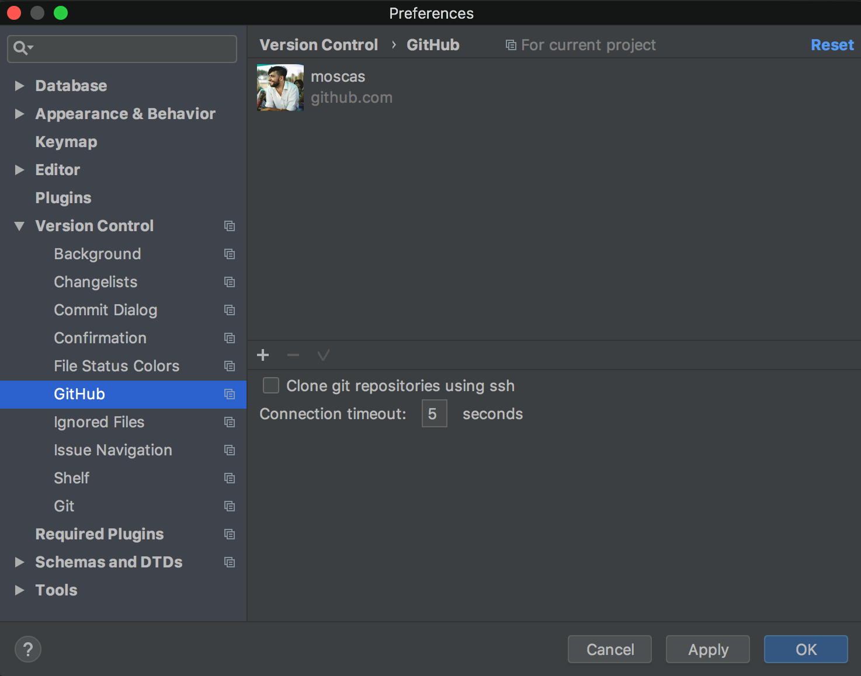
Task: Click the project-level icon beside Commit Dialog
Action: 230,310
